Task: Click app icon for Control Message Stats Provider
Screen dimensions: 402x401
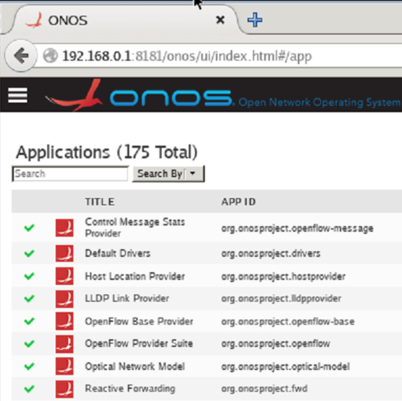Action: [64, 228]
